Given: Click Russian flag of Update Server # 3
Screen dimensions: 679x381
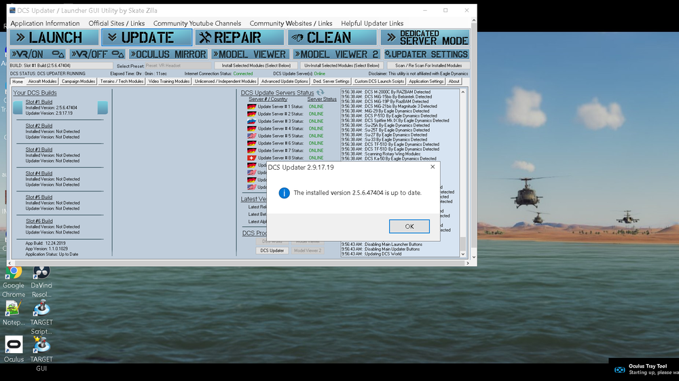Looking at the screenshot, I should tap(252, 121).
